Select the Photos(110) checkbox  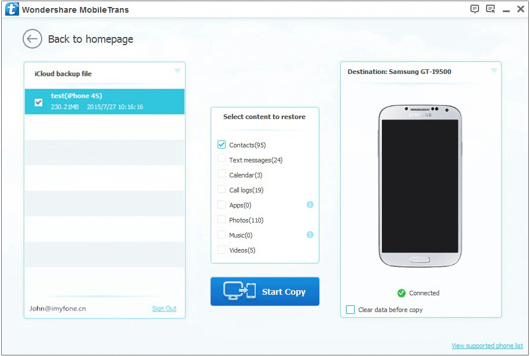pyautogui.click(x=222, y=219)
